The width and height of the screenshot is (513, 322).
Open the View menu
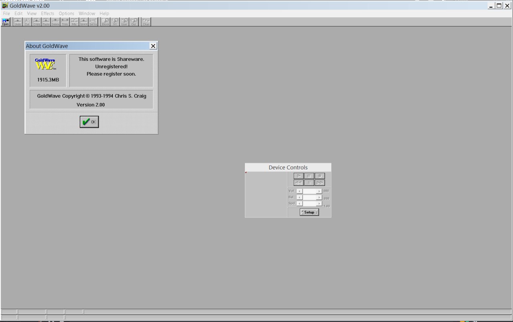(x=32, y=13)
